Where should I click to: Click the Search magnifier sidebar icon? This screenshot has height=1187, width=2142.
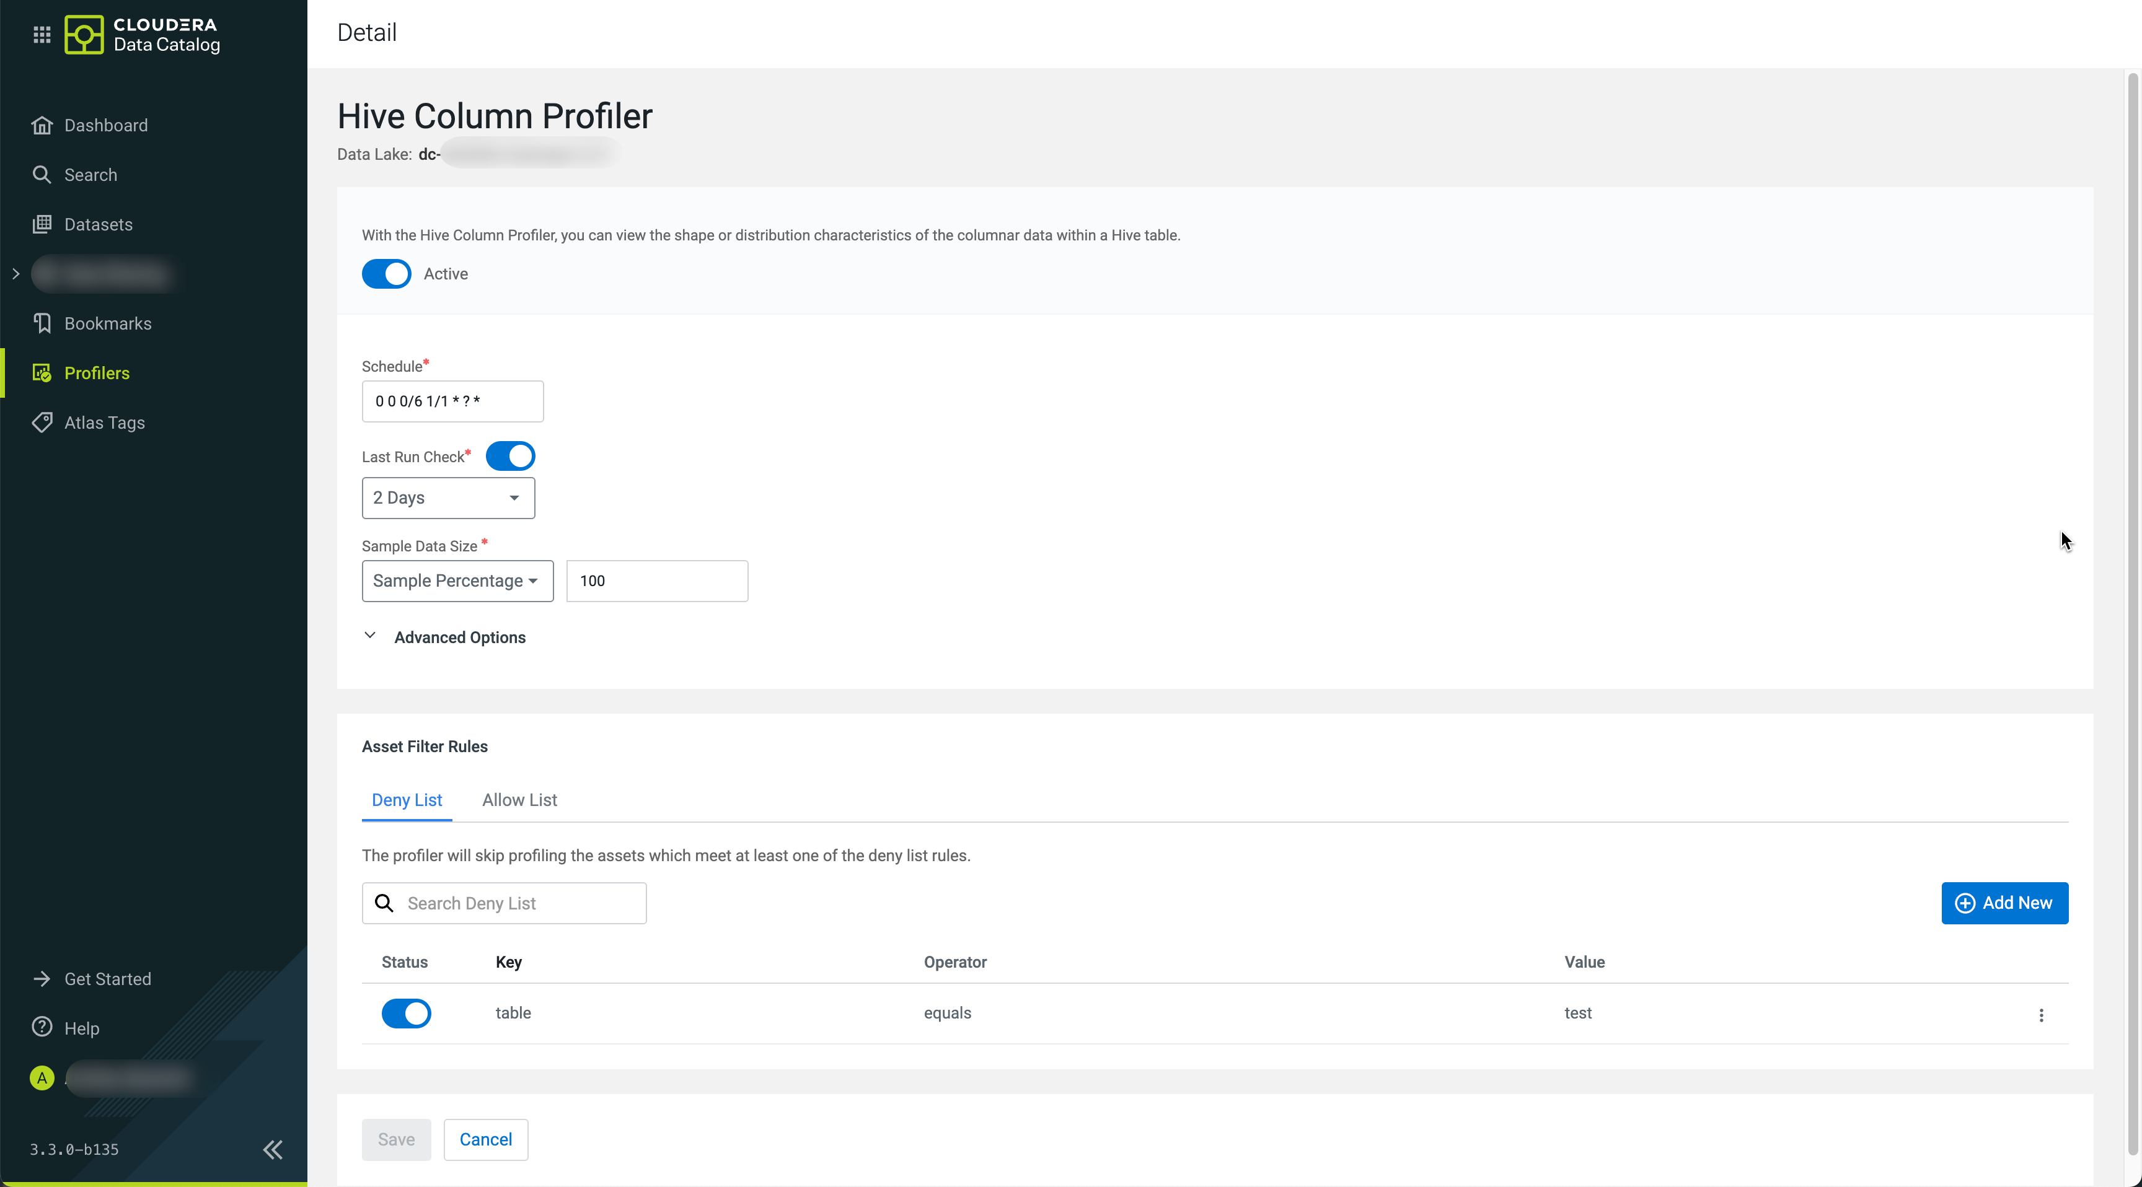42,175
